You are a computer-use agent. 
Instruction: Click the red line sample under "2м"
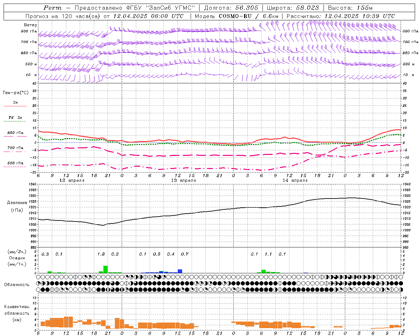15,106
